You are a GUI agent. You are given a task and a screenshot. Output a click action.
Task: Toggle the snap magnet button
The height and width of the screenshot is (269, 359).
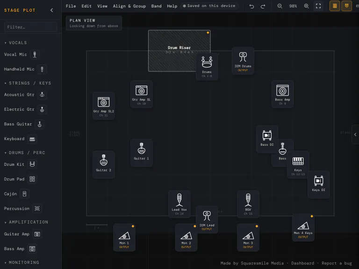346,6
